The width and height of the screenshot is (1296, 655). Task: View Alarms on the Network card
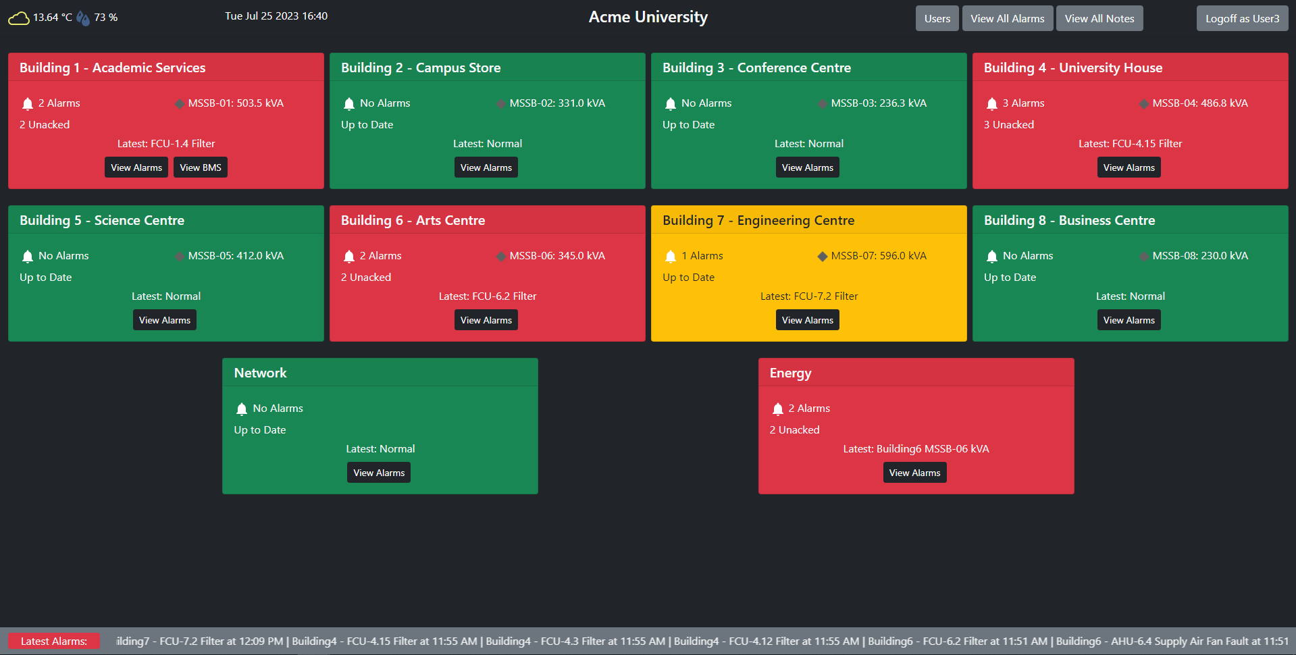click(378, 472)
